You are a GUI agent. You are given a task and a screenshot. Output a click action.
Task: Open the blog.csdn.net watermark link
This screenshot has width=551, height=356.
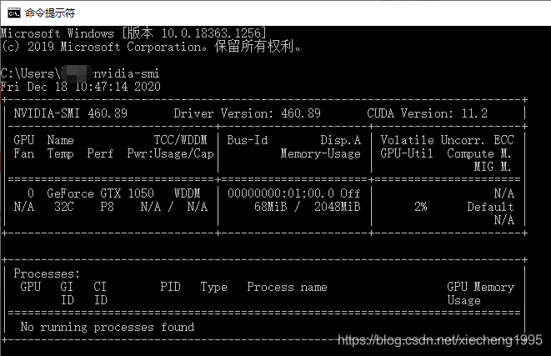(x=439, y=340)
